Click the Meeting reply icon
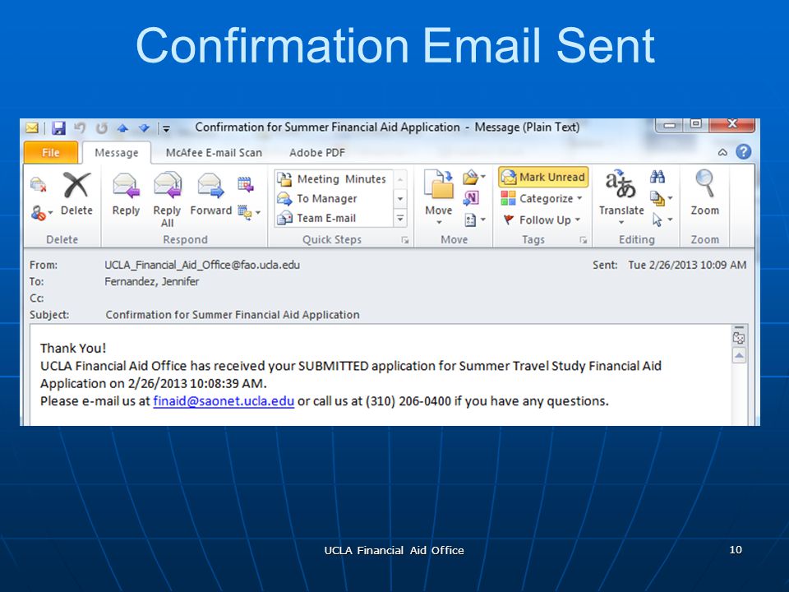The image size is (789, 592). (245, 183)
